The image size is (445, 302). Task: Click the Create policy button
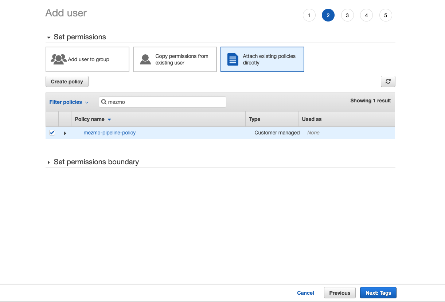pyautogui.click(x=67, y=82)
